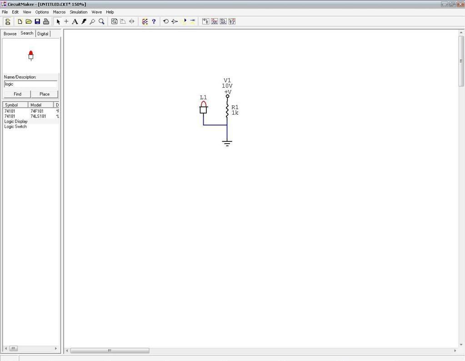Run the simulation with the arrow icon

pos(184,21)
